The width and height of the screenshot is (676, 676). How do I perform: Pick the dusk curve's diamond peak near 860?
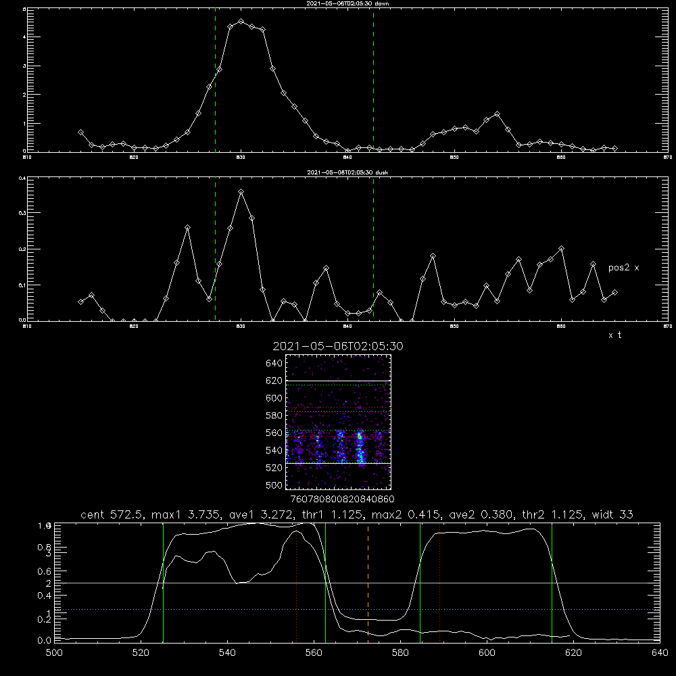click(561, 249)
